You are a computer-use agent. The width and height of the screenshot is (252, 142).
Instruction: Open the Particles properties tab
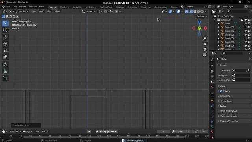point(212,111)
